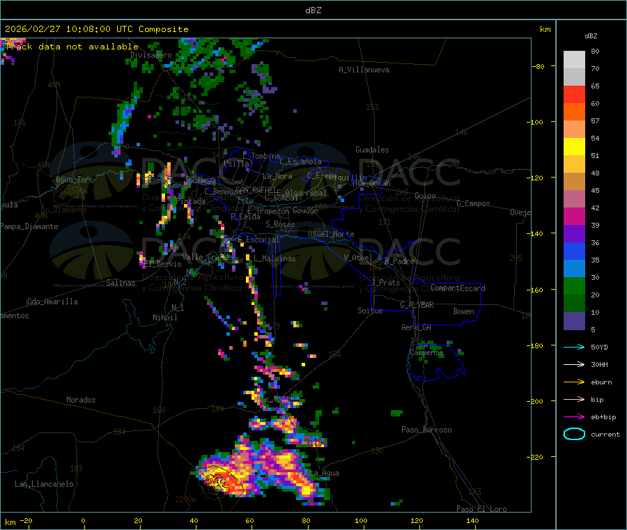Pick the red 60–65 dBZ swatch

tap(574, 94)
